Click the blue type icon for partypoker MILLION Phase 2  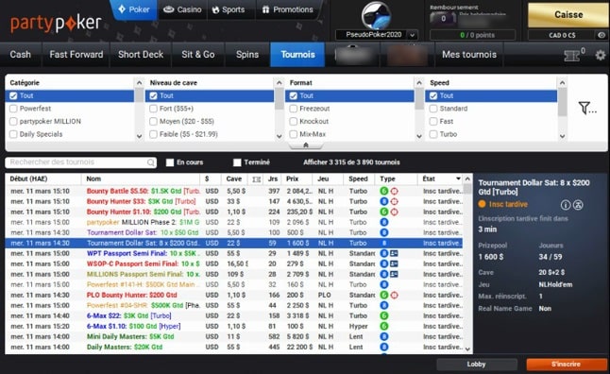point(384,222)
